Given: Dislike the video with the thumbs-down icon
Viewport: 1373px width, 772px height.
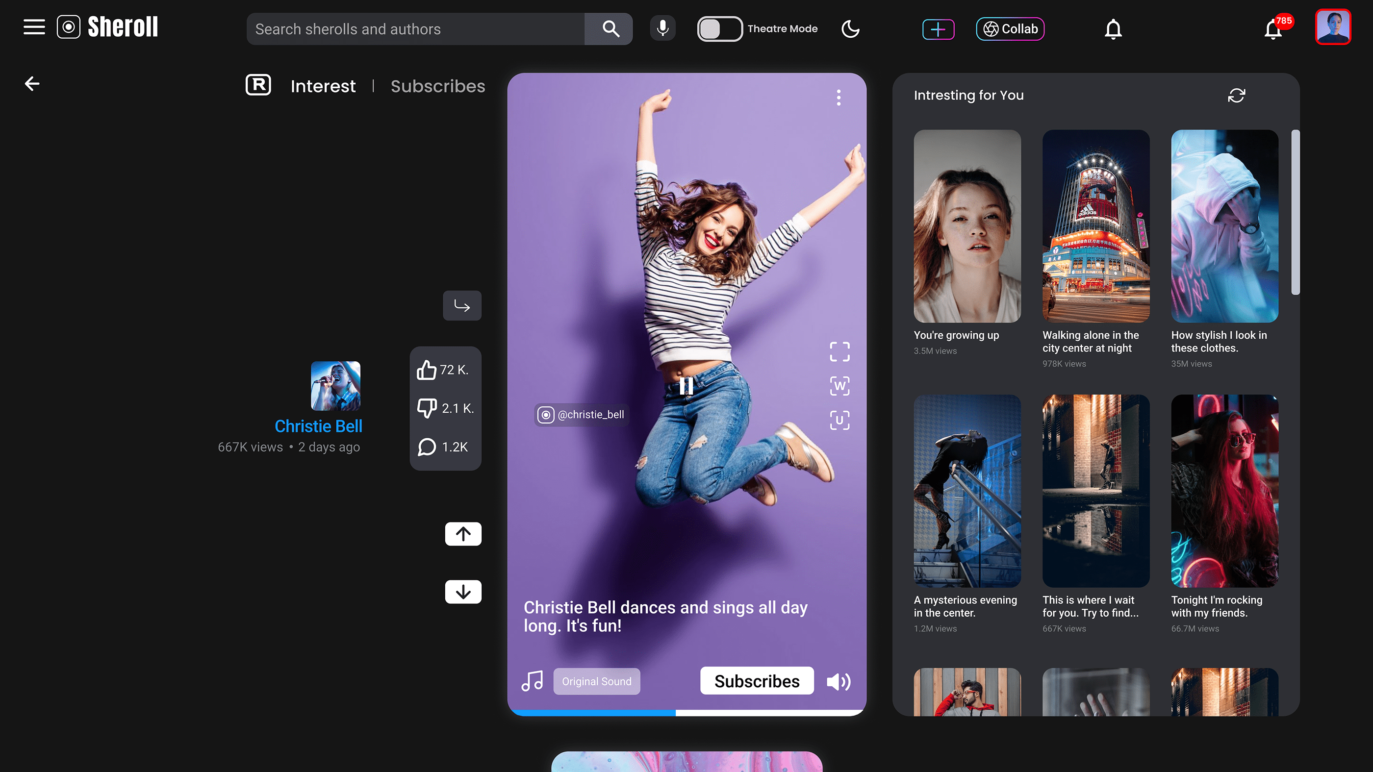Looking at the screenshot, I should 427,408.
